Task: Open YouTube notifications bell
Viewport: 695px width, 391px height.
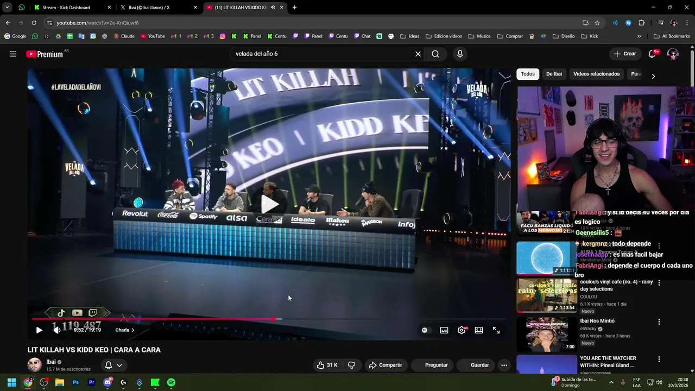Action: (x=653, y=54)
